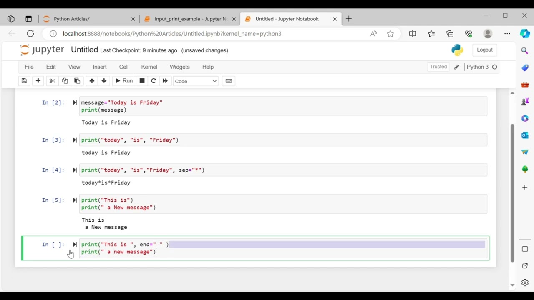Run cell In [4] with its run icon
Image resolution: width=534 pixels, height=300 pixels.
click(75, 170)
